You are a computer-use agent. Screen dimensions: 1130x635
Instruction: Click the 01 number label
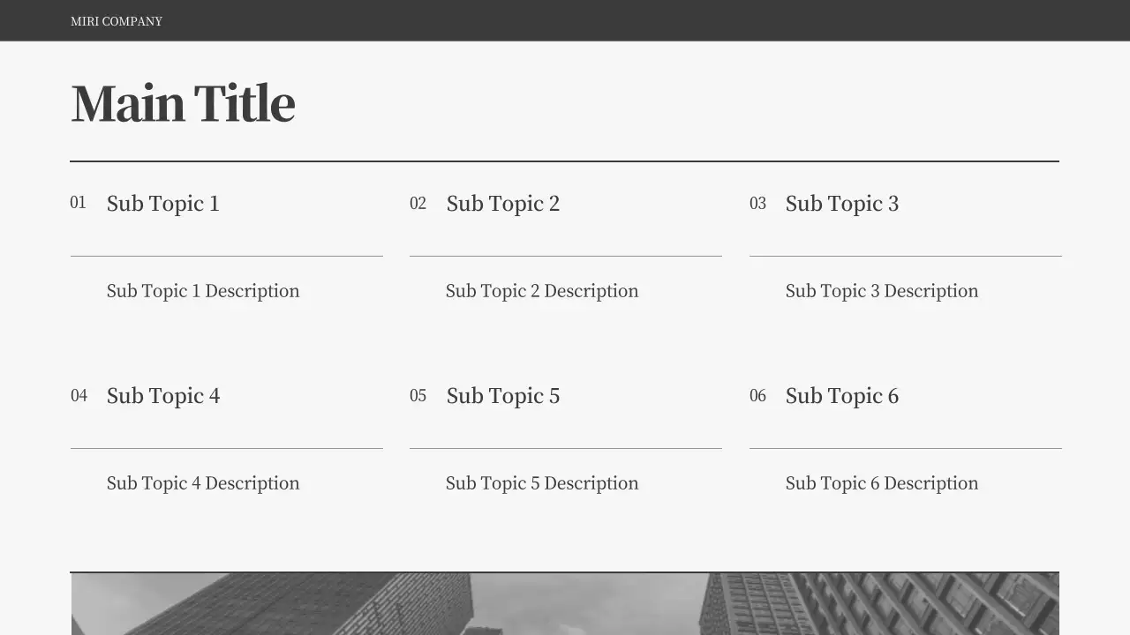[x=79, y=203]
